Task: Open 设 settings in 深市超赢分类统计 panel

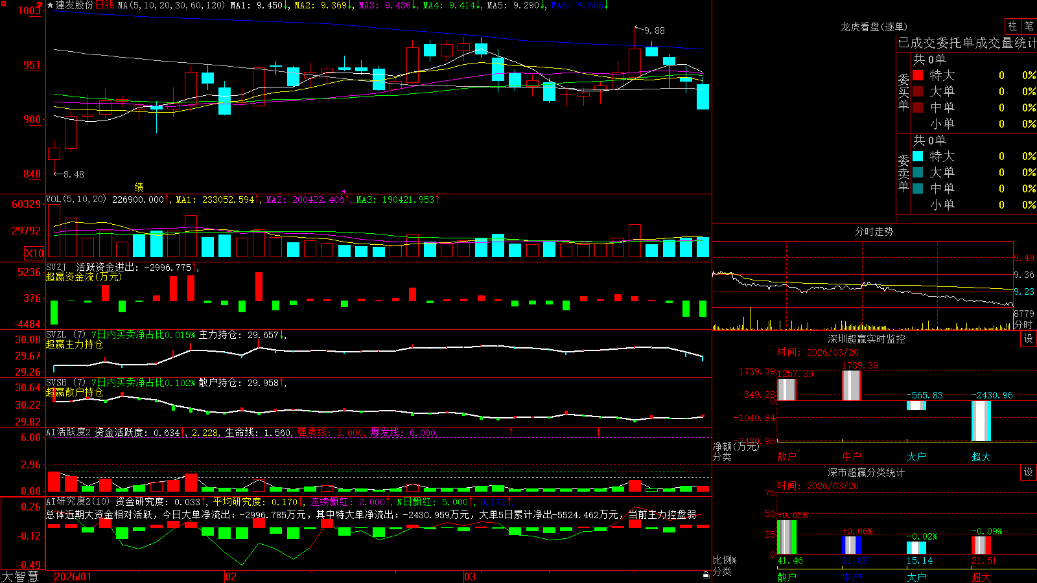Action: (1029, 472)
